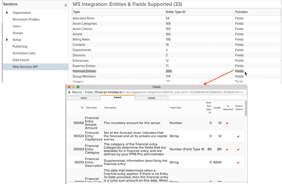Click Is Required checkmark for field 30003

click(x=227, y=149)
